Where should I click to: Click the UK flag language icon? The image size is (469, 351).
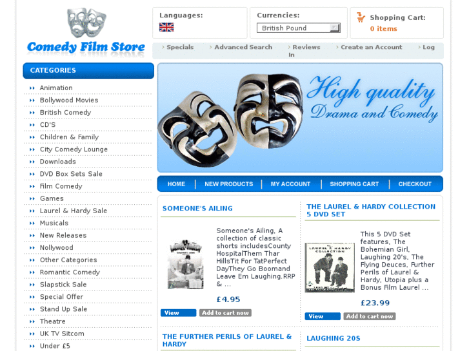point(166,28)
